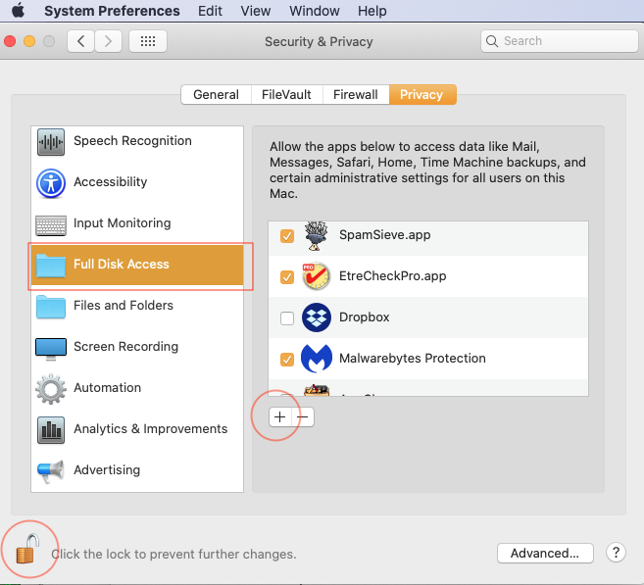
Task: Go forward with the right arrow button
Action: (109, 41)
